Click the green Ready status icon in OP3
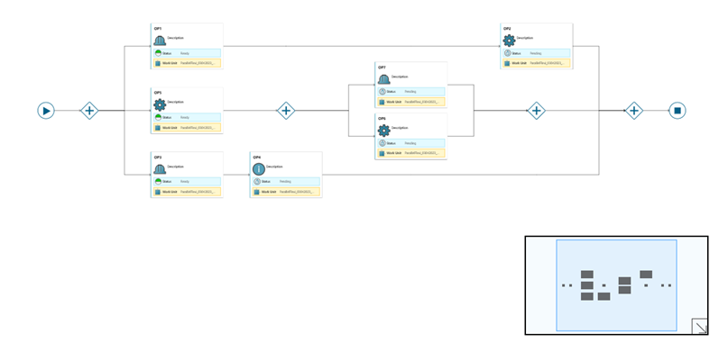 (x=158, y=182)
